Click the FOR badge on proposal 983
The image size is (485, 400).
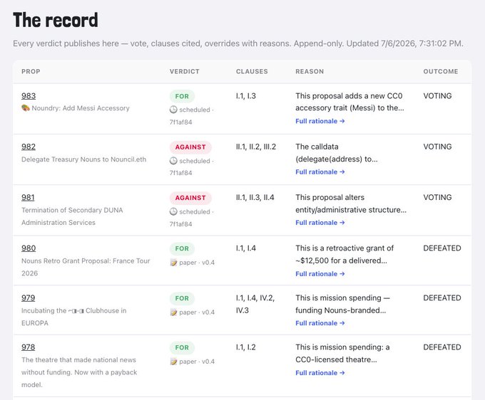point(182,96)
